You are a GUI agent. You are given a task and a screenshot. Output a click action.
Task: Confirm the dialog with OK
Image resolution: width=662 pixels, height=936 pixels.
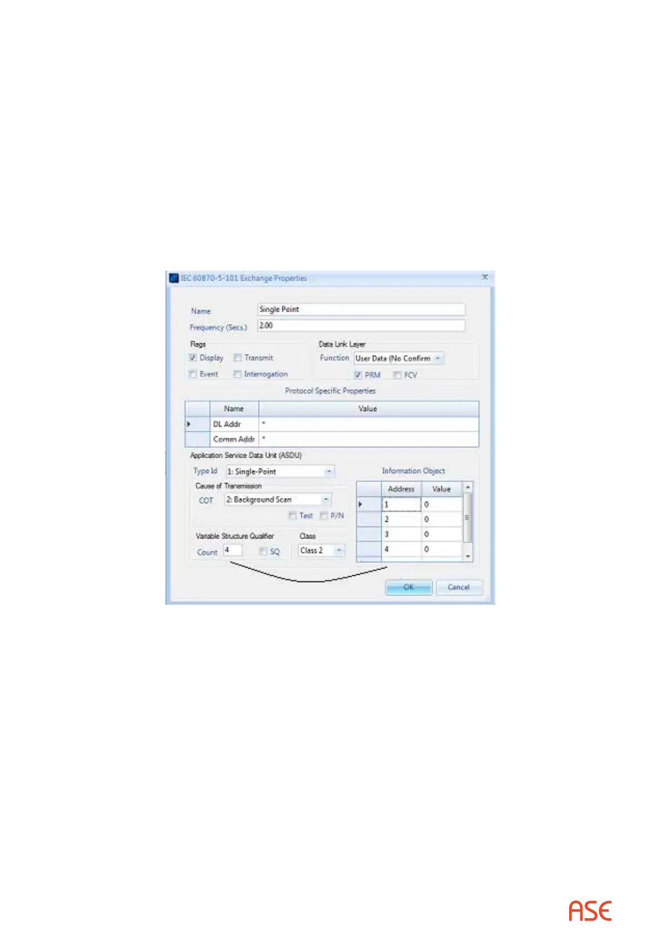(x=409, y=587)
